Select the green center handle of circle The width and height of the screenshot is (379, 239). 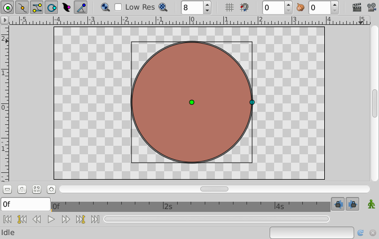point(192,102)
